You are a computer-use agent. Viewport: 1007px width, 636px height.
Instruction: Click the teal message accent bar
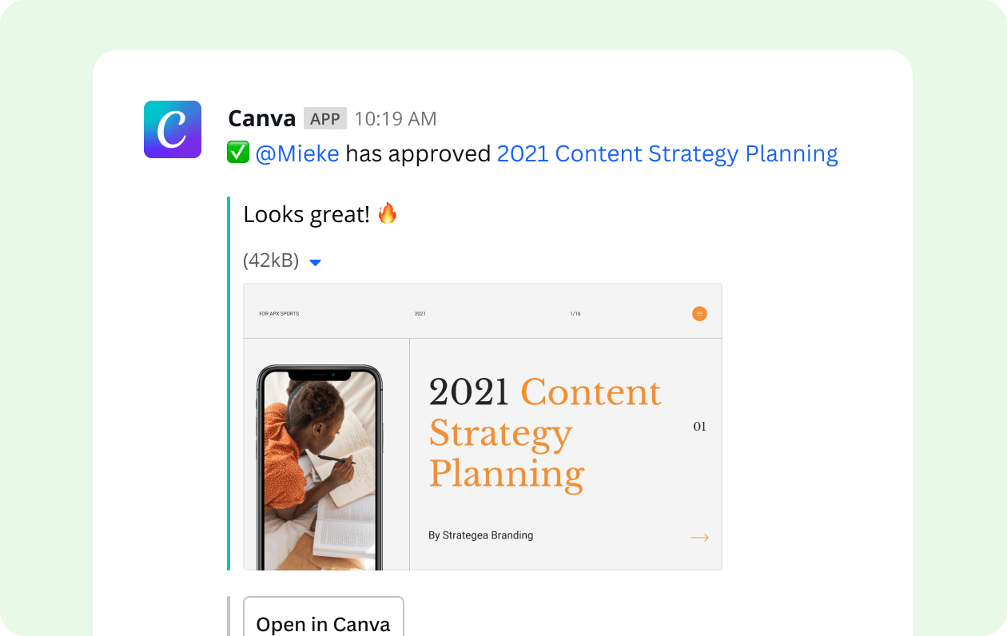[x=230, y=384]
